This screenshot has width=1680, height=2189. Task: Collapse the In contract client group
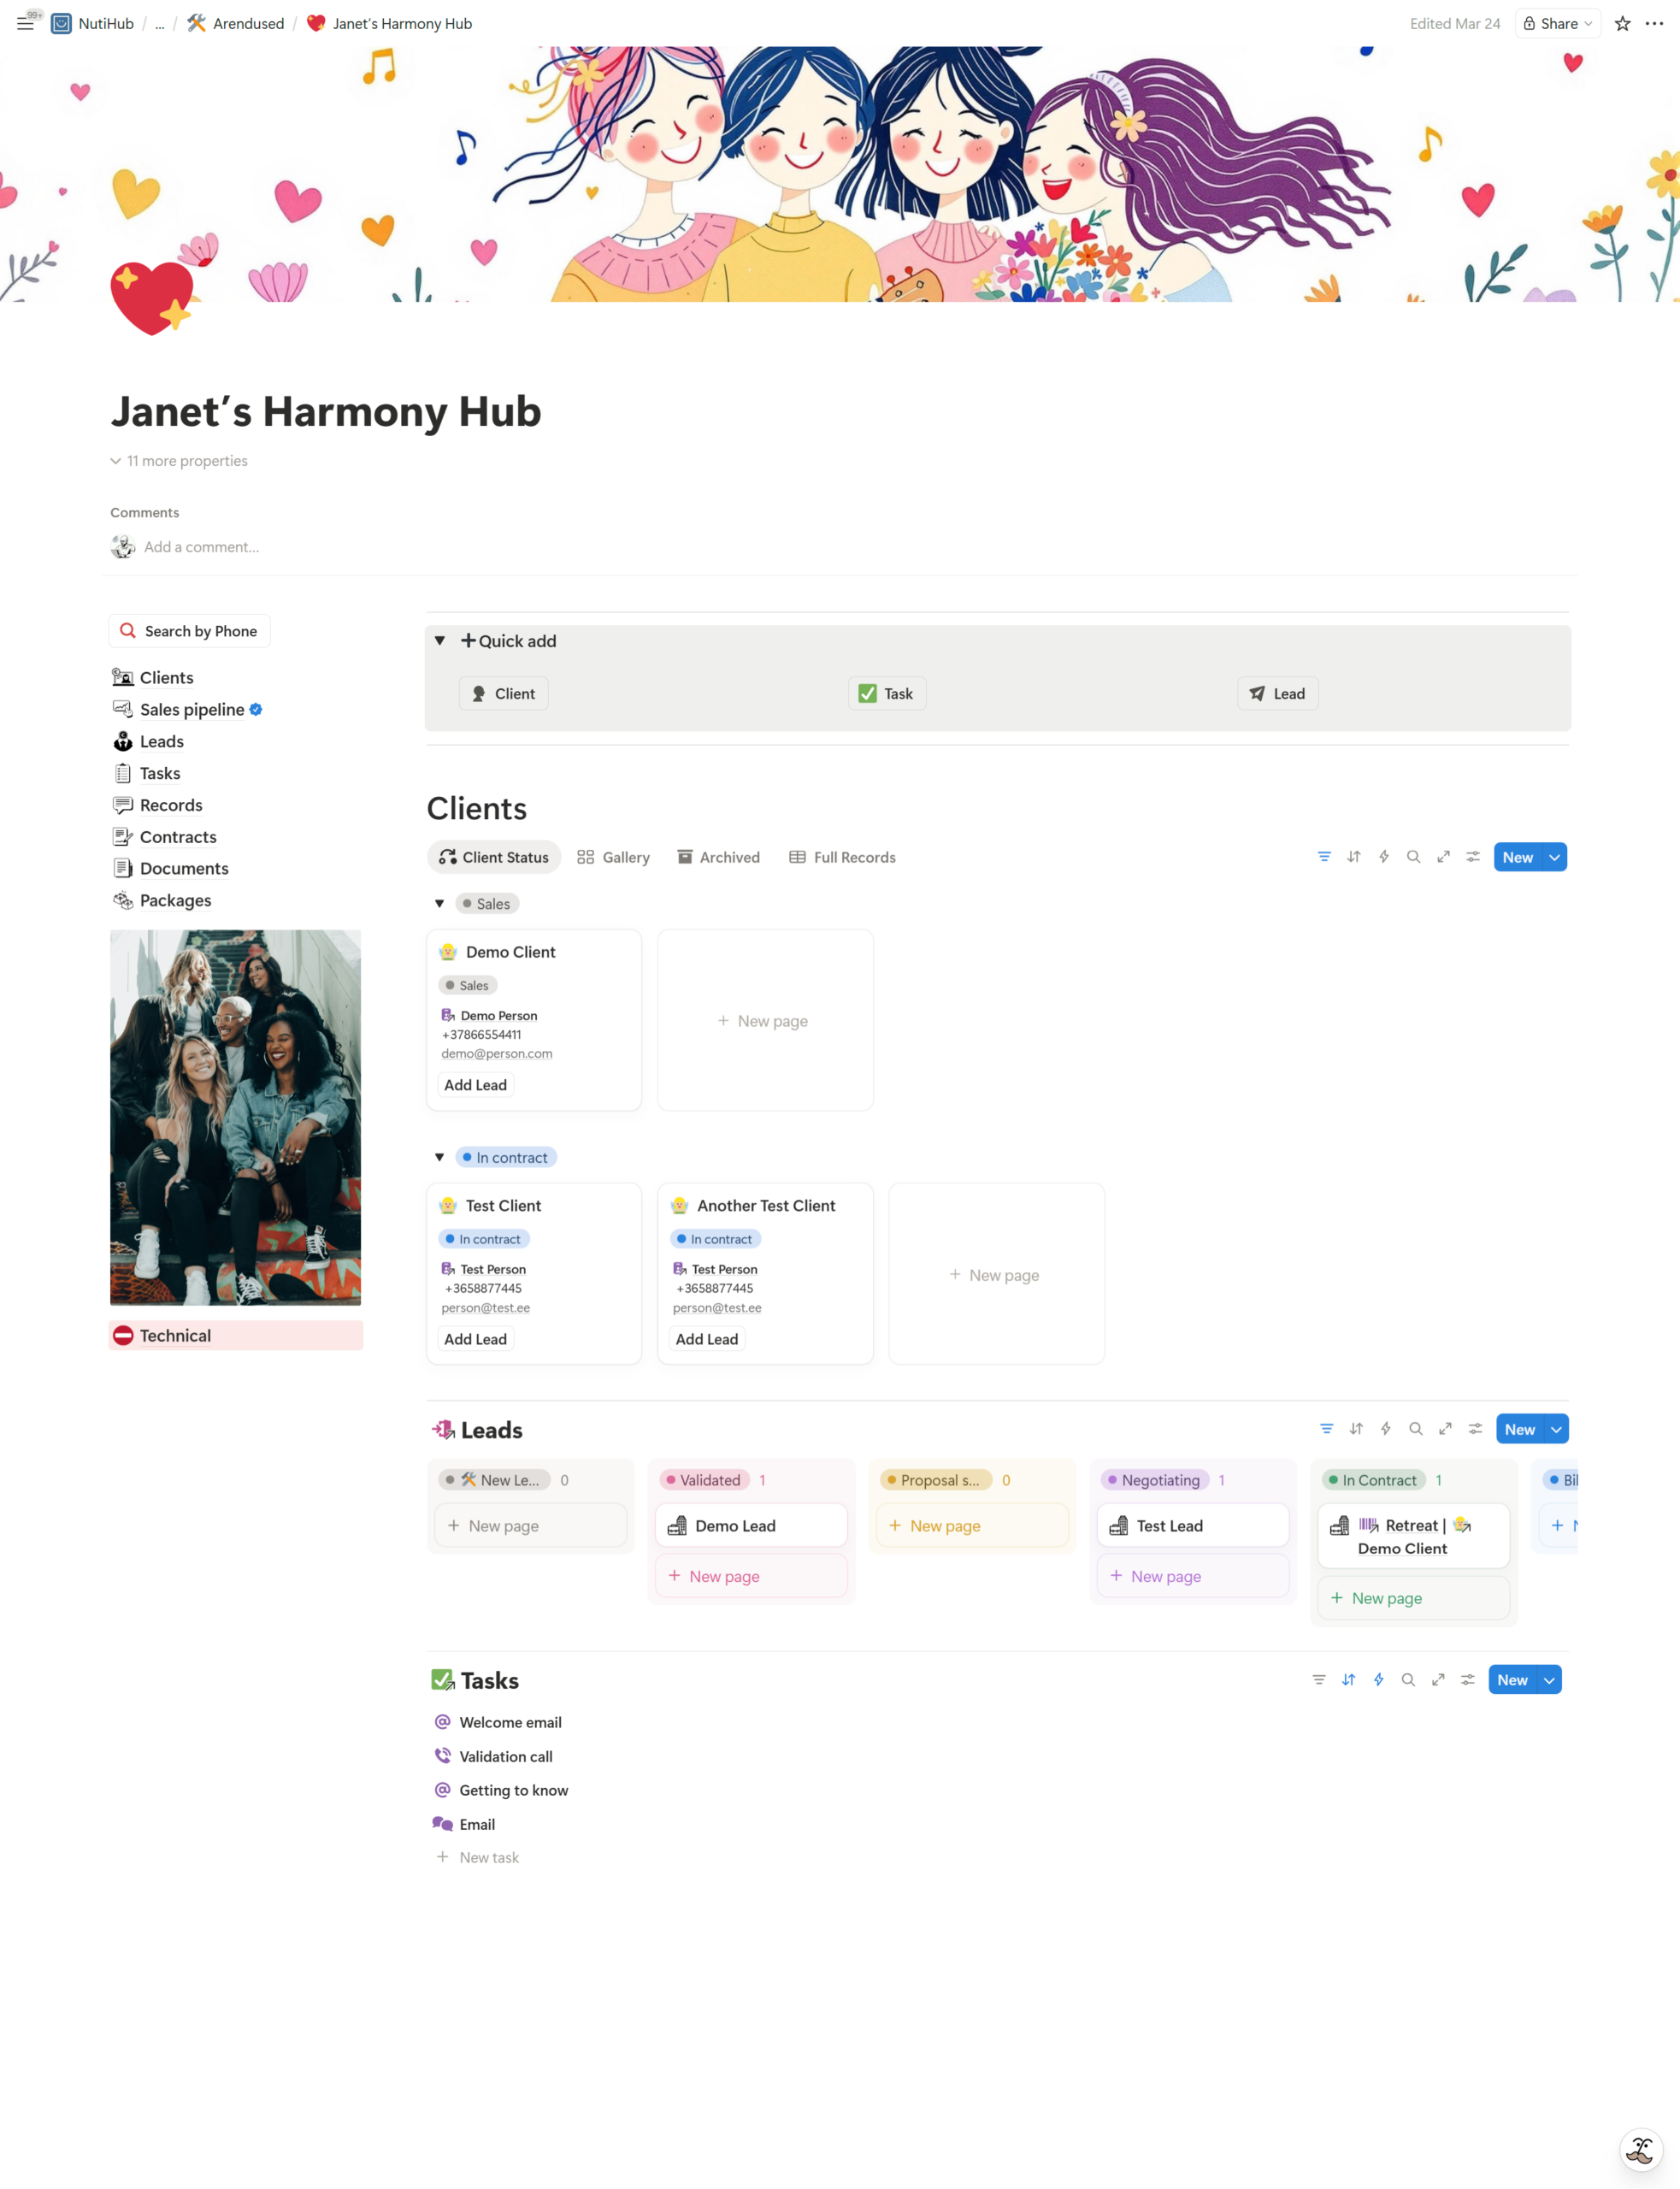tap(440, 1156)
